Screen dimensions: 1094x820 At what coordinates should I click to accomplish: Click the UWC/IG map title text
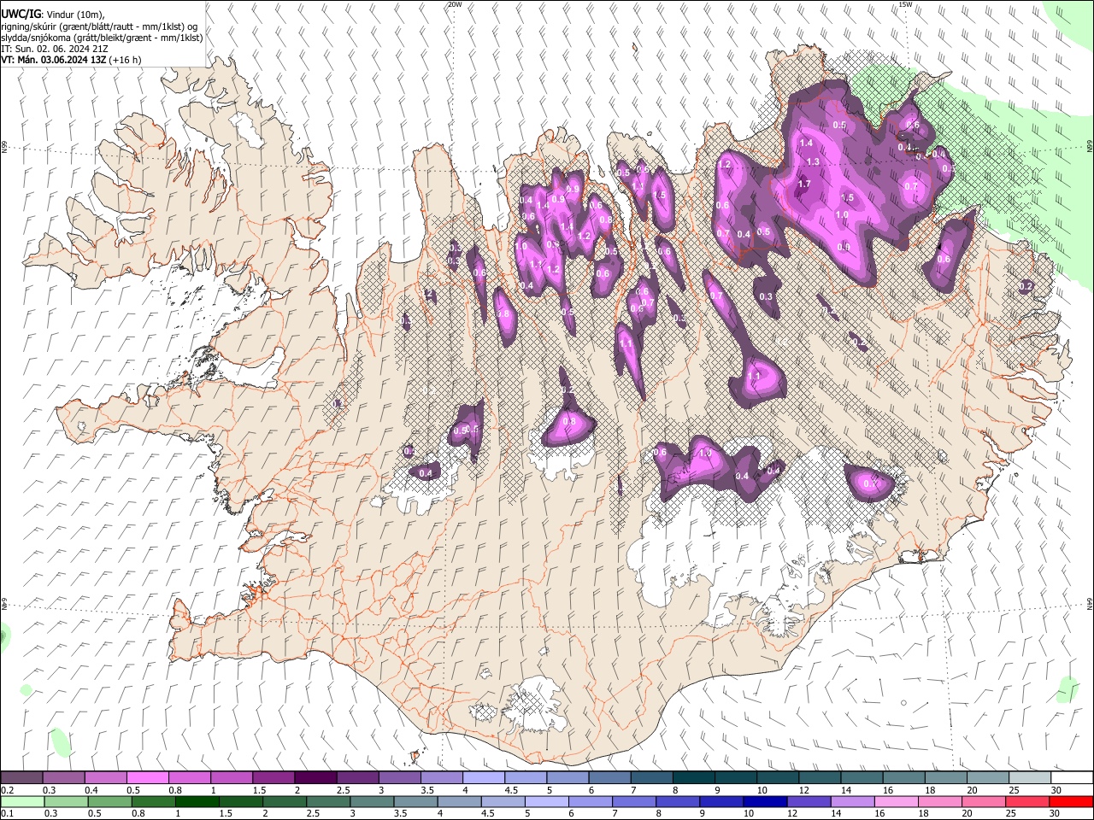pyautogui.click(x=20, y=14)
